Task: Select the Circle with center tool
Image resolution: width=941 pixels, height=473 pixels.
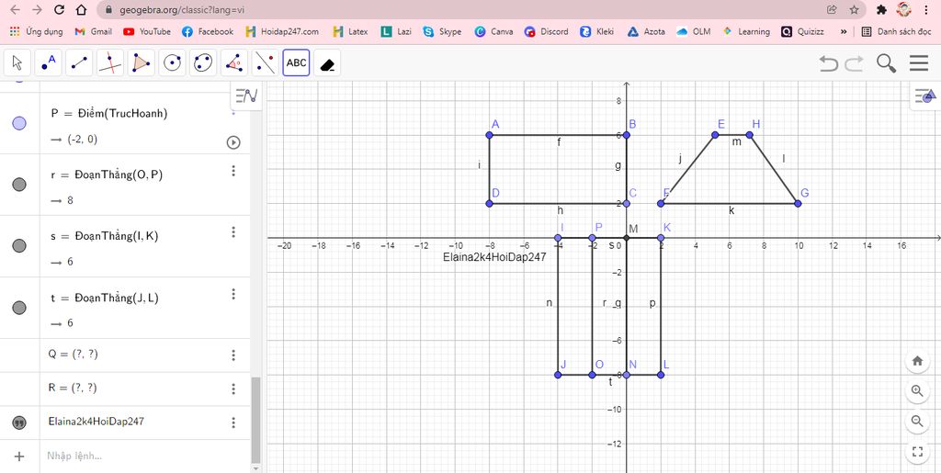Action: click(x=172, y=62)
